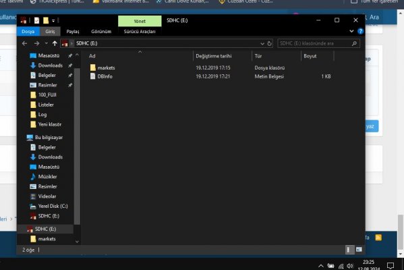Open the Görünüm ribbon tab

pyautogui.click(x=101, y=32)
